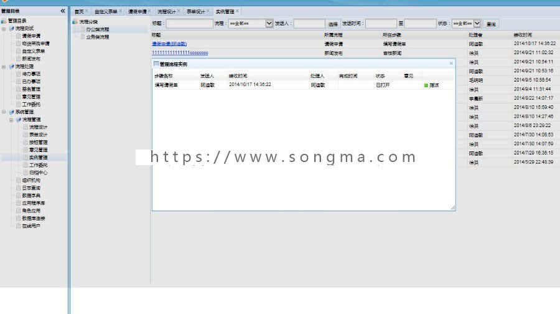560x314 pixels.
Task: Click the page icon beside 数据字典
Action: [19, 196]
